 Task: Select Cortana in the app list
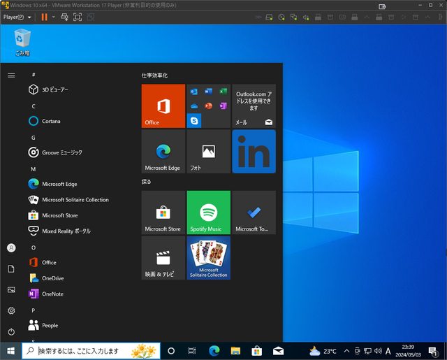[51, 121]
